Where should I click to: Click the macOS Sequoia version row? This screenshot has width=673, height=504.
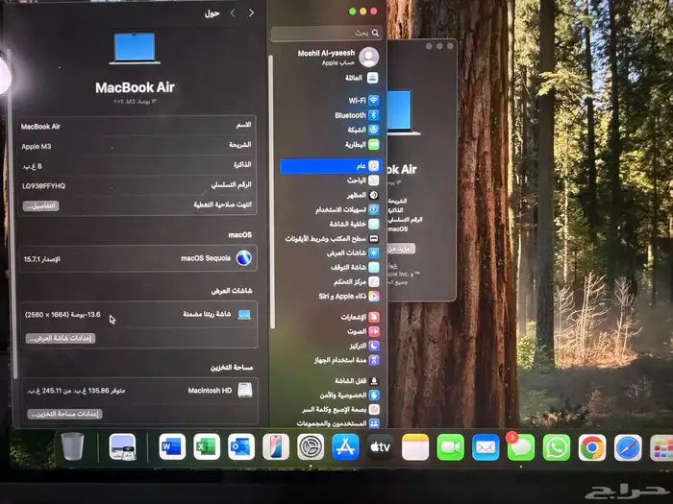pos(137,258)
